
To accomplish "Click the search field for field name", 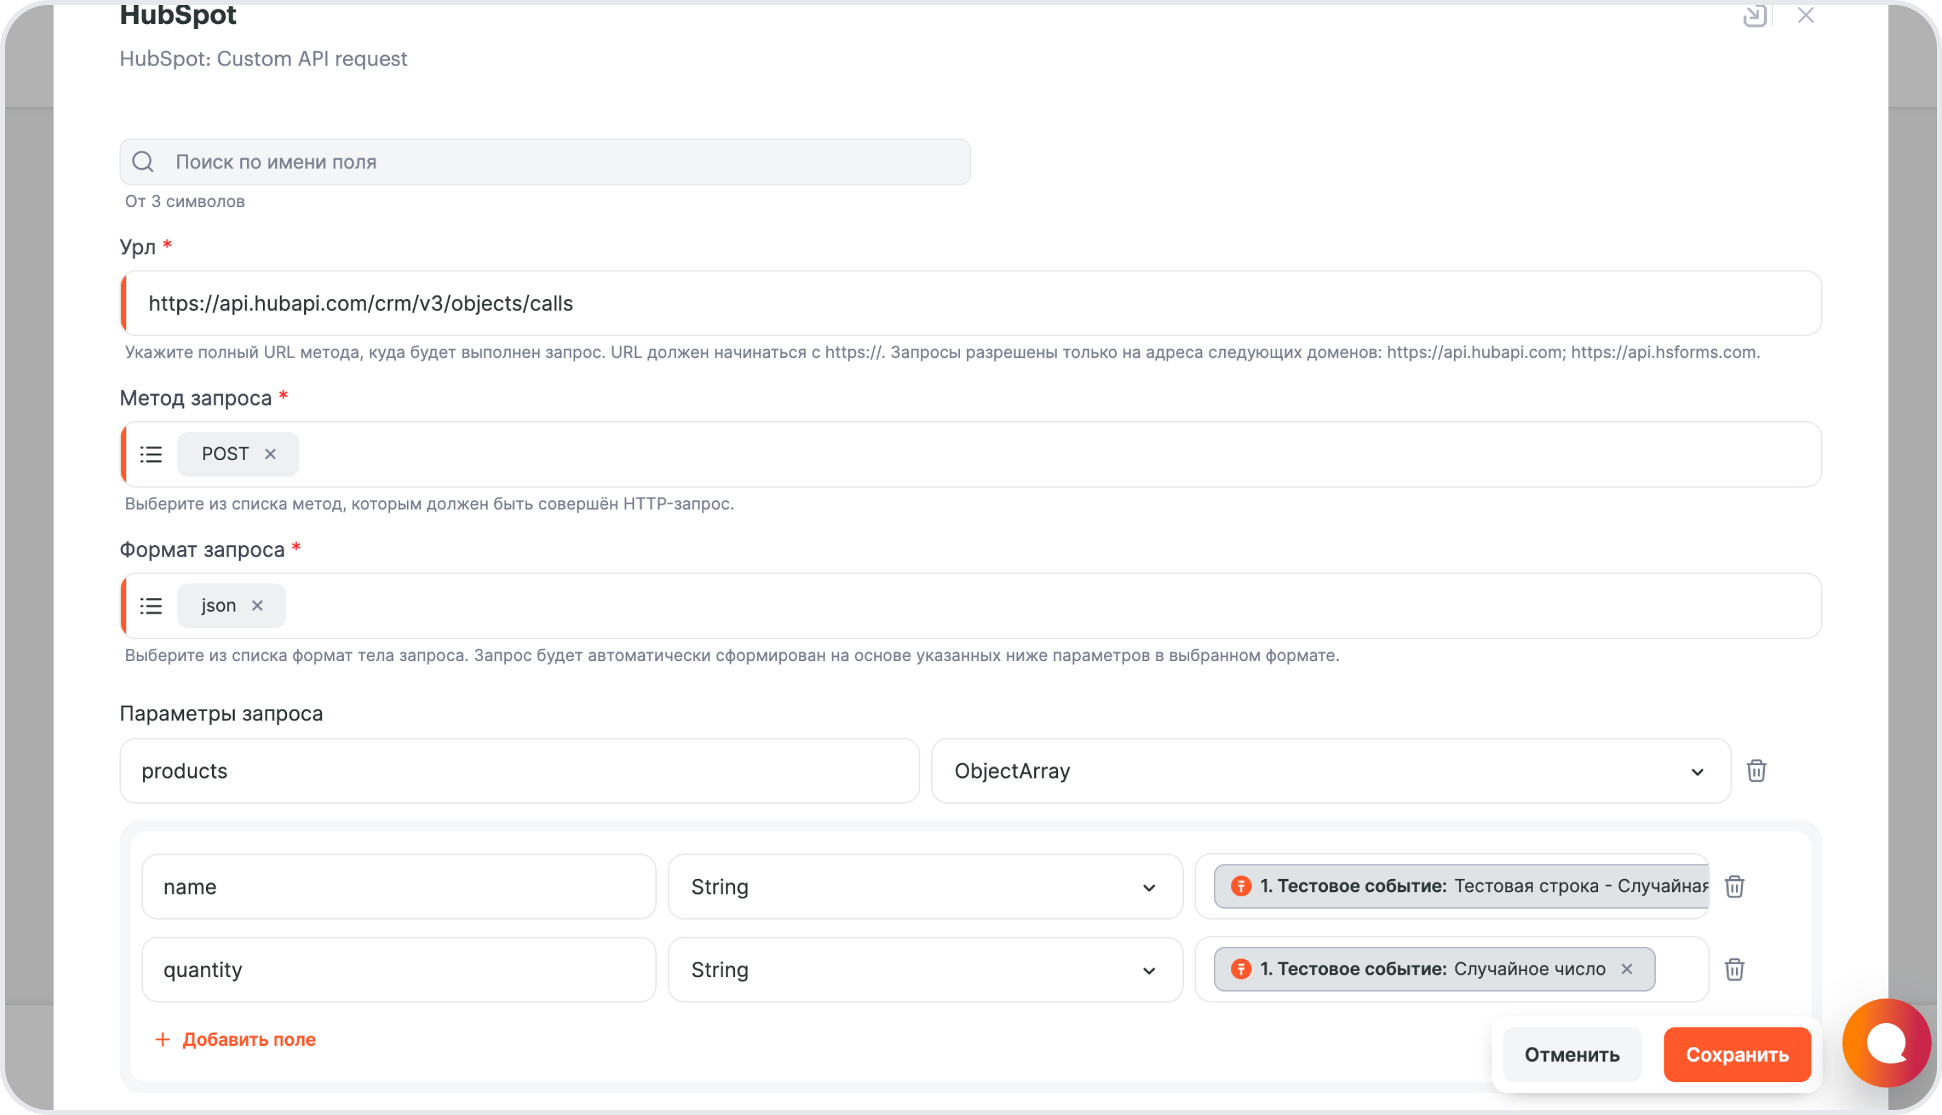I will pyautogui.click(x=546, y=160).
